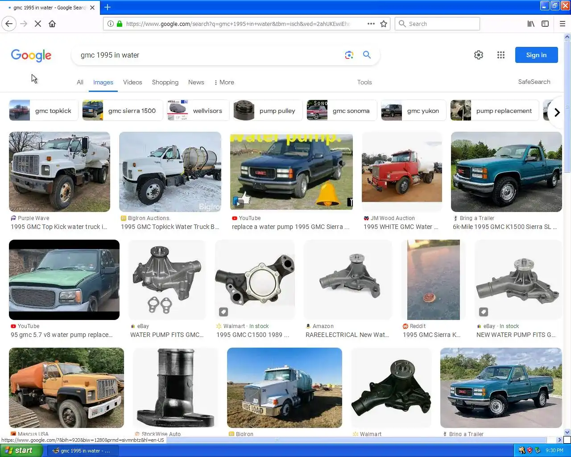571x457 pixels.
Task: Switch to the Videos tab
Action: pos(132,82)
